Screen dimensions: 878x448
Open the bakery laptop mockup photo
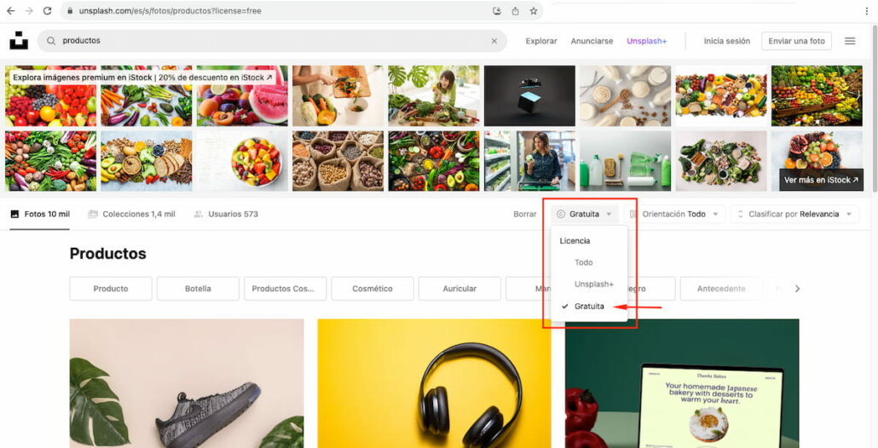(x=682, y=383)
